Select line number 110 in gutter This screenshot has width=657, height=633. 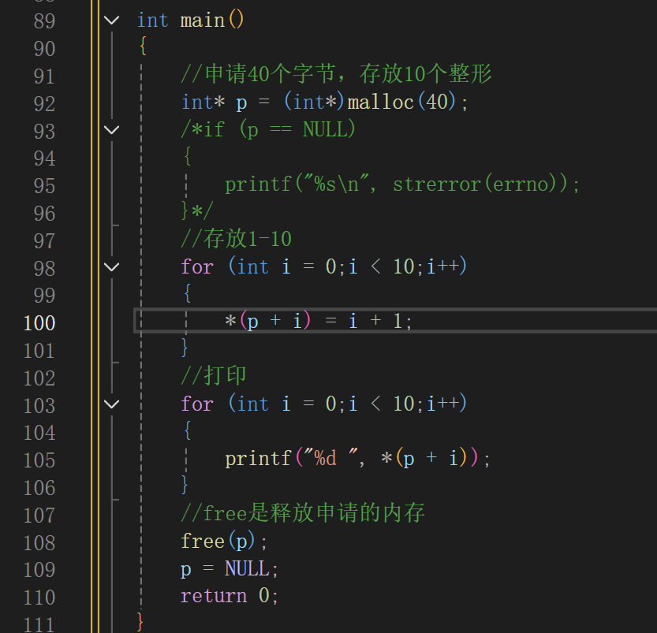click(x=39, y=598)
